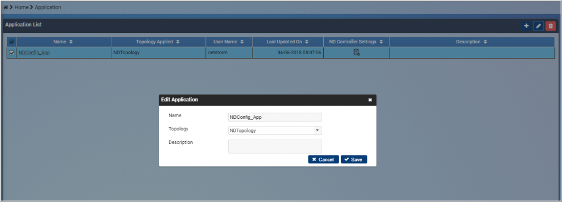Click the Application breadcrumb text

(48, 7)
